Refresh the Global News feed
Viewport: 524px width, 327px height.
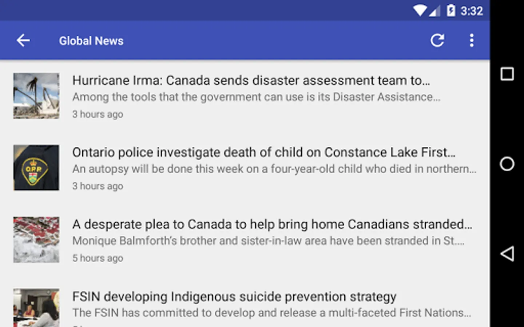(437, 40)
